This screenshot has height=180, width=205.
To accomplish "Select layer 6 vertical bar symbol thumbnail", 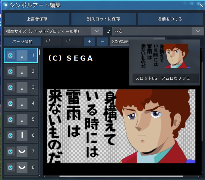I will (22, 135).
